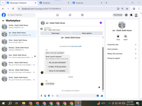Expand Media, files and links section
Viewport: 142px width, 106px height.
[122, 54]
